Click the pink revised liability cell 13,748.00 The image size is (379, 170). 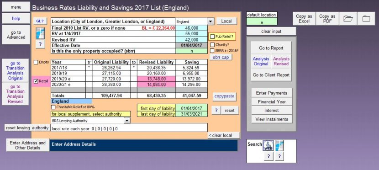pyautogui.click(x=156, y=79)
